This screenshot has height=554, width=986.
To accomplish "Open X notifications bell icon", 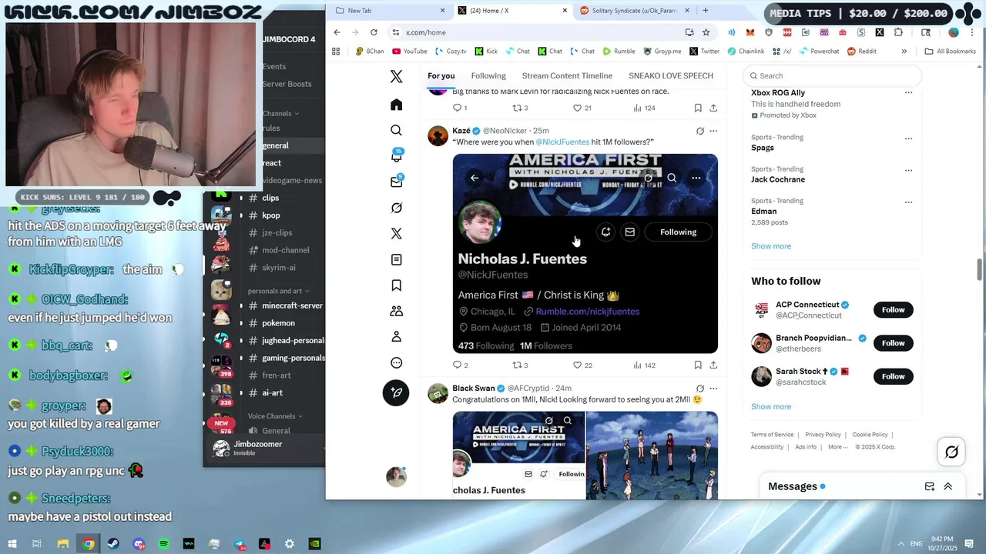I will coord(396,155).
